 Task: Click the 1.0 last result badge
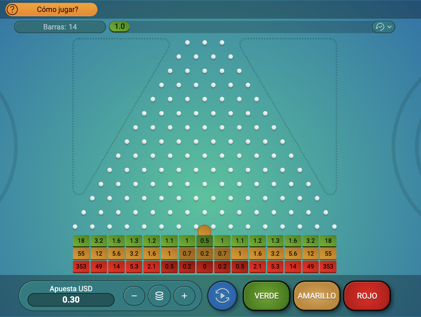tap(119, 27)
